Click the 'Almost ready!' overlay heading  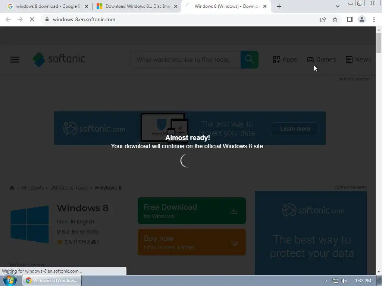pos(188,138)
